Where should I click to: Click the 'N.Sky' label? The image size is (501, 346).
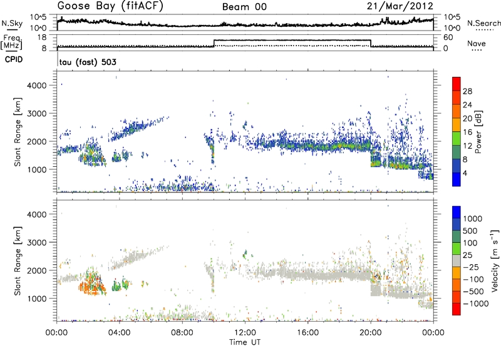coord(12,23)
